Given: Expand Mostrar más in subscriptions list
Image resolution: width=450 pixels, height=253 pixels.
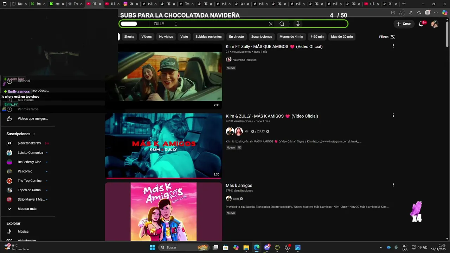Looking at the screenshot, I should (27, 209).
